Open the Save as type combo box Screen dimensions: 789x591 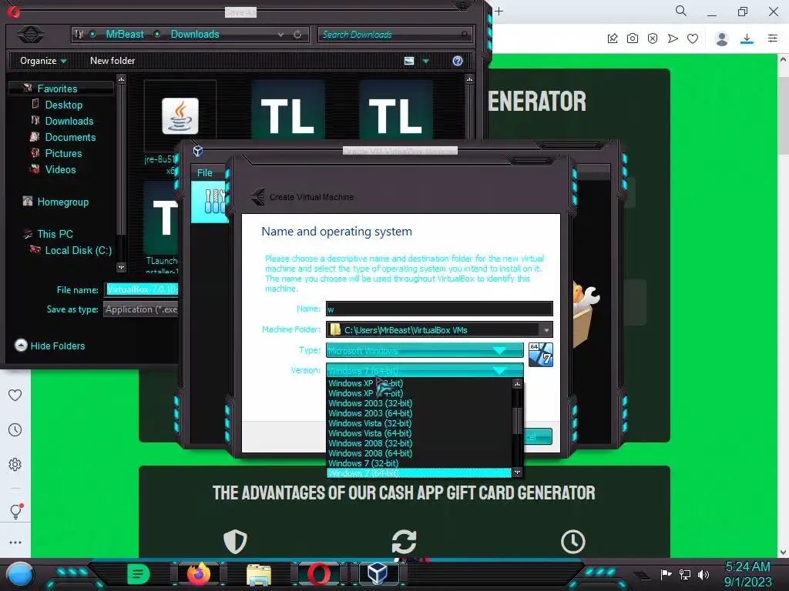141,309
